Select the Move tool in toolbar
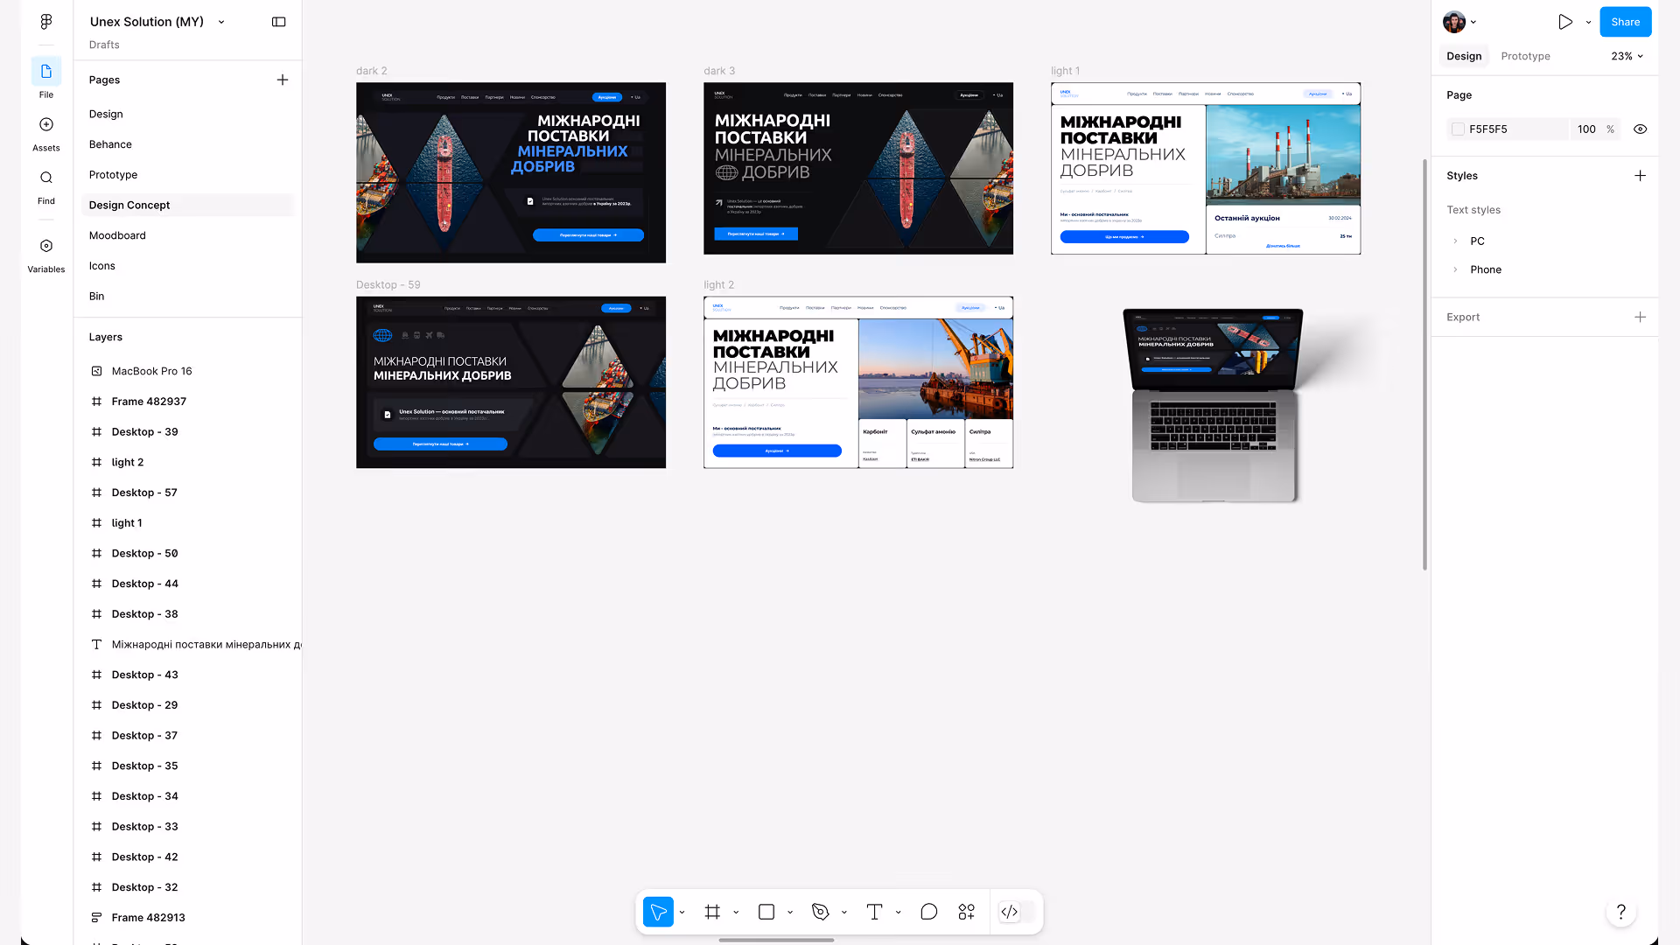The height and width of the screenshot is (945, 1680). (658, 912)
